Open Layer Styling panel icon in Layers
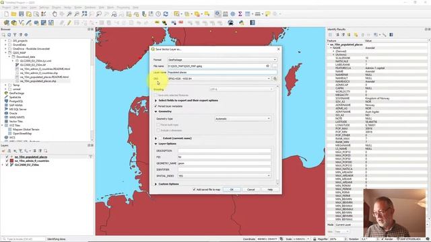The height and width of the screenshot is (242, 431). coord(3,151)
